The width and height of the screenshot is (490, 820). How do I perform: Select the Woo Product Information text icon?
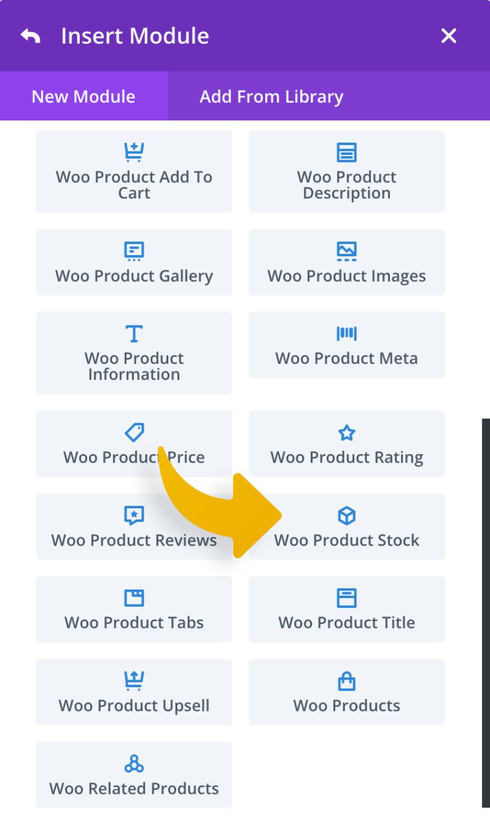coord(134,333)
